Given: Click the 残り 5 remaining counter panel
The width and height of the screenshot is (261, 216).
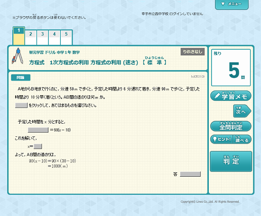Looking at the screenshot, I should point(231,67).
